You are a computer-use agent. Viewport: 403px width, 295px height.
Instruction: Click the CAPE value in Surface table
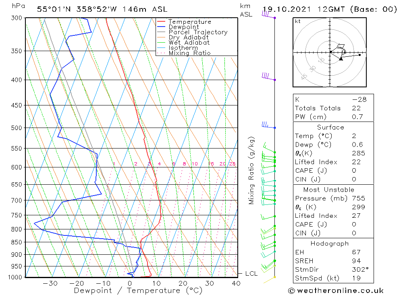354,171
